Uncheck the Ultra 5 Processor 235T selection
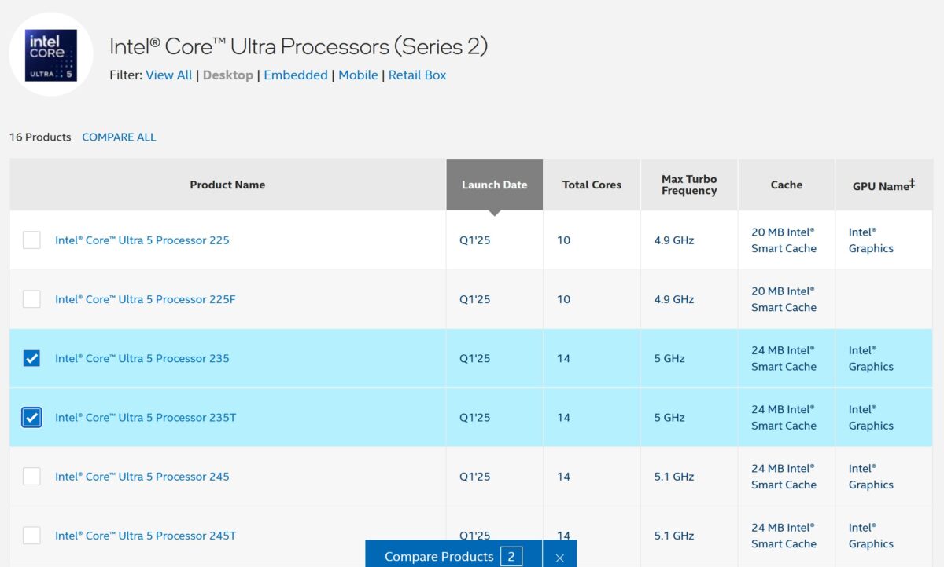This screenshot has width=944, height=567. point(31,417)
